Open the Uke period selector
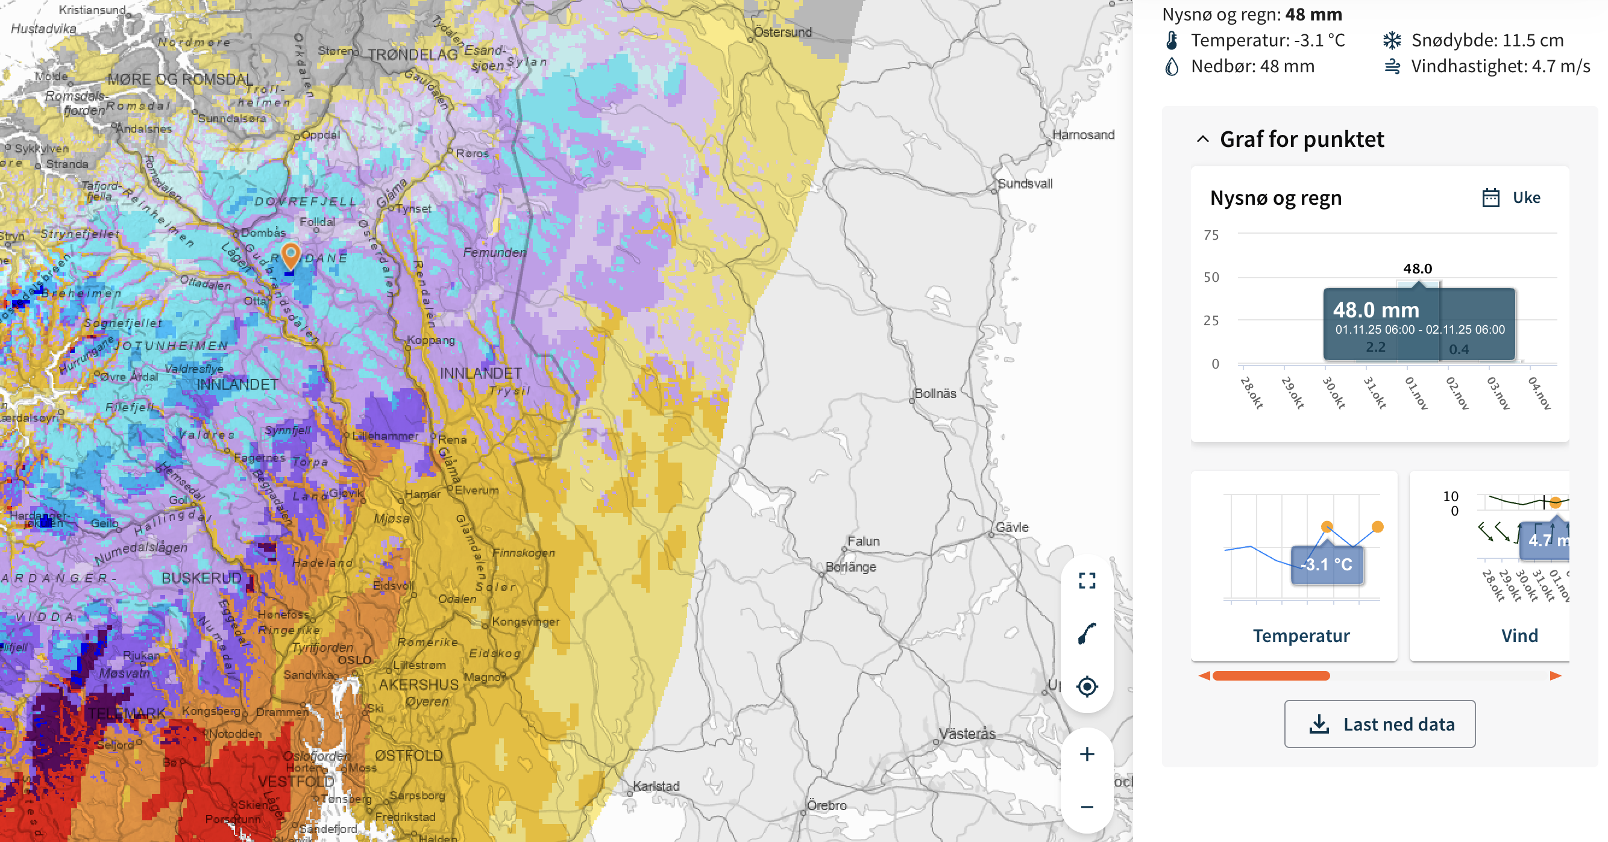1608x842 pixels. pyautogui.click(x=1525, y=198)
